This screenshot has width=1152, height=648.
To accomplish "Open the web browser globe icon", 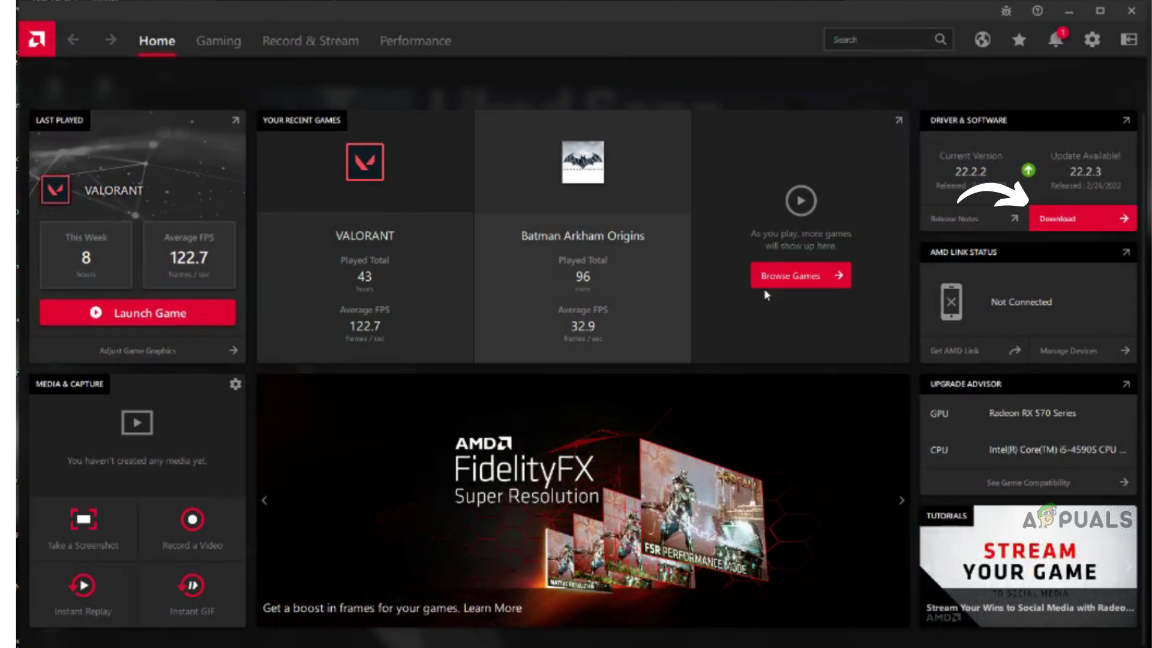I will (982, 40).
